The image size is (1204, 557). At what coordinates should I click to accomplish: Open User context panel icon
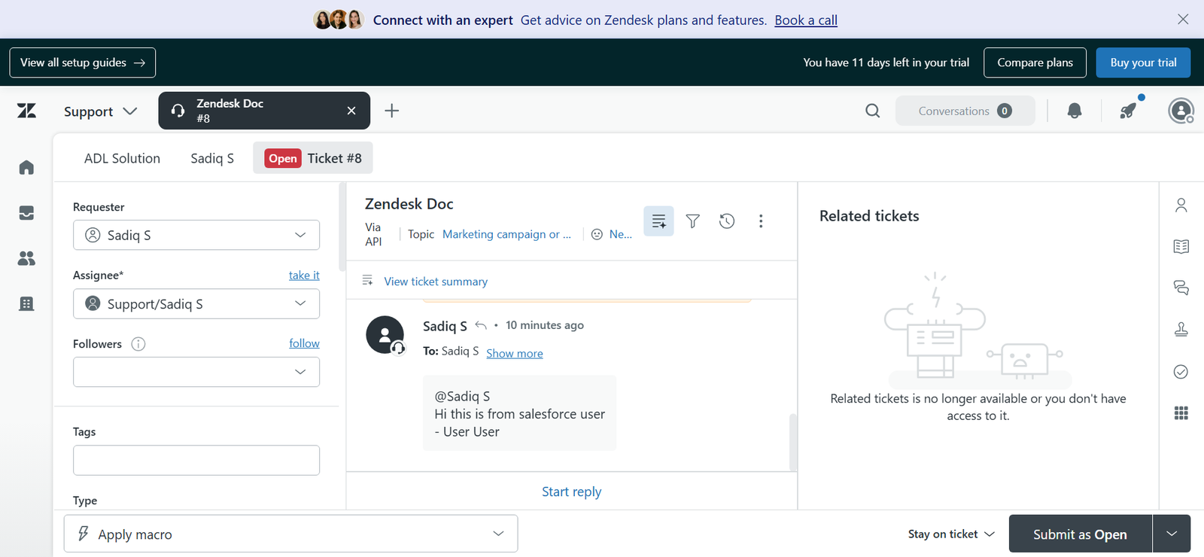tap(1181, 205)
